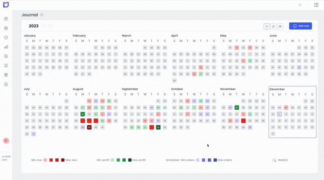Open the user avatar labeled G
The image size is (324, 180).
click(x=6, y=140)
